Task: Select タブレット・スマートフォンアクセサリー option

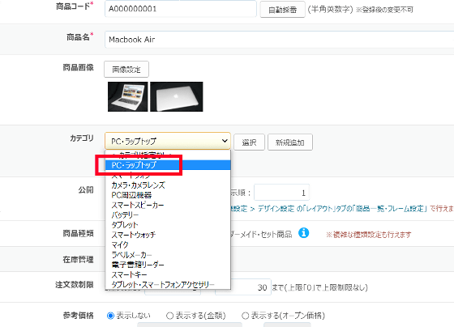Action: point(168,284)
